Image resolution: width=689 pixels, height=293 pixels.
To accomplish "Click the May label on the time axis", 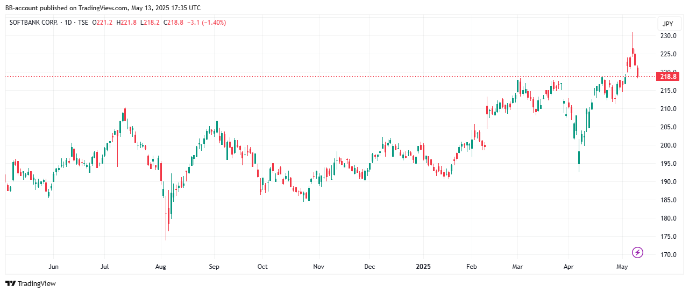I will 622,266.
